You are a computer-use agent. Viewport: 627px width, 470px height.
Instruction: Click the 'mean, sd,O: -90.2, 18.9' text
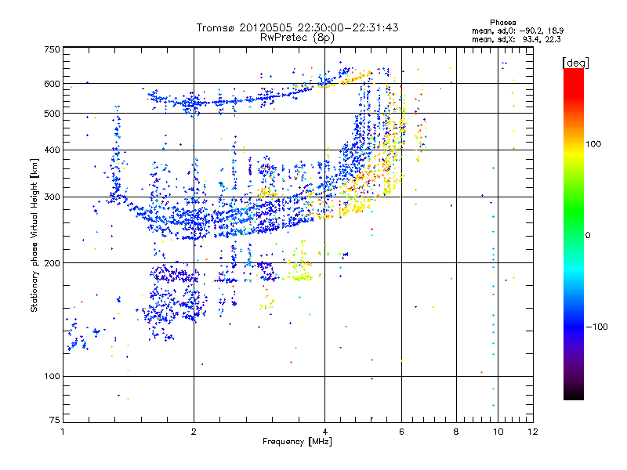tap(518, 31)
